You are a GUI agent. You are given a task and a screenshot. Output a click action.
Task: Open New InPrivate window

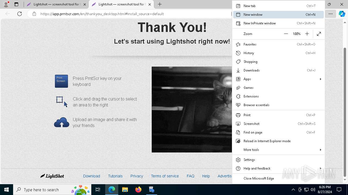tap(278, 23)
